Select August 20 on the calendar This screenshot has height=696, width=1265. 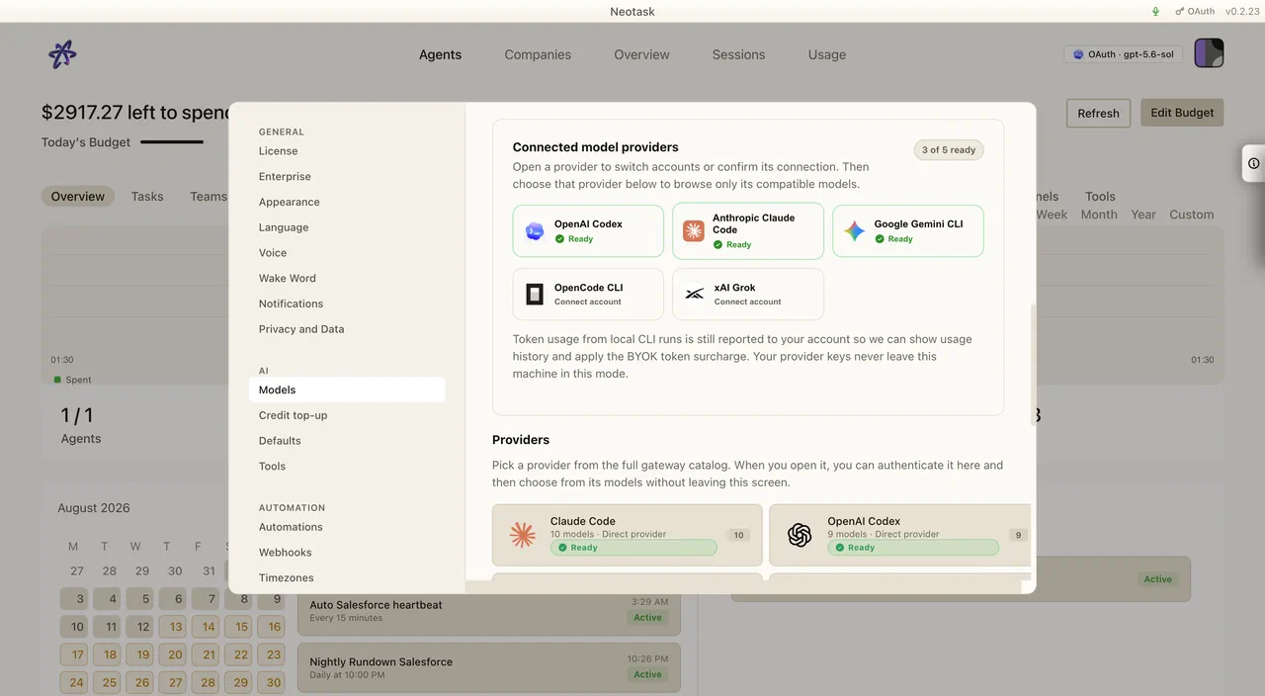click(x=175, y=654)
